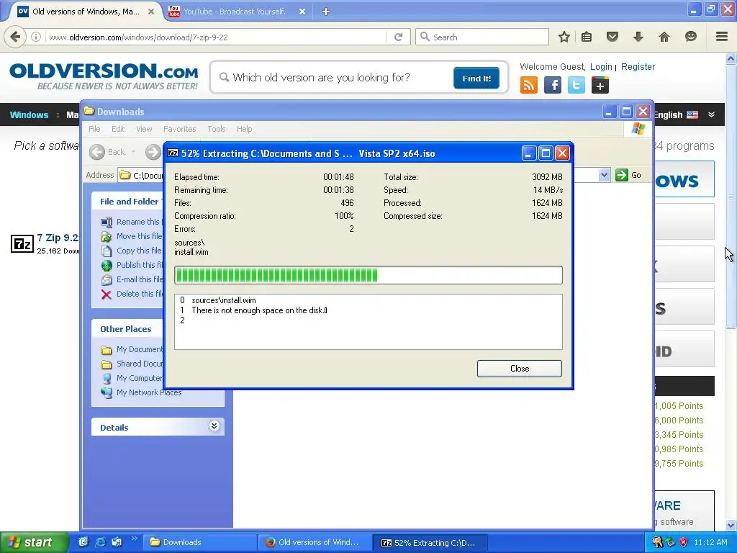The image size is (737, 553).
Task: Click the red X 'Delete this file' icon
Action: 107,295
